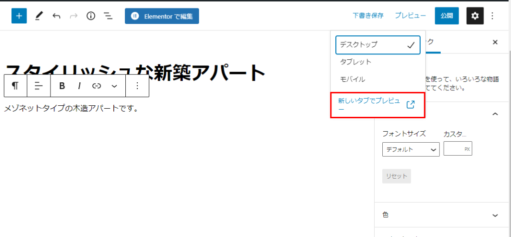The image size is (511, 237).
Task: Click the blue 公開 publish button
Action: (446, 16)
